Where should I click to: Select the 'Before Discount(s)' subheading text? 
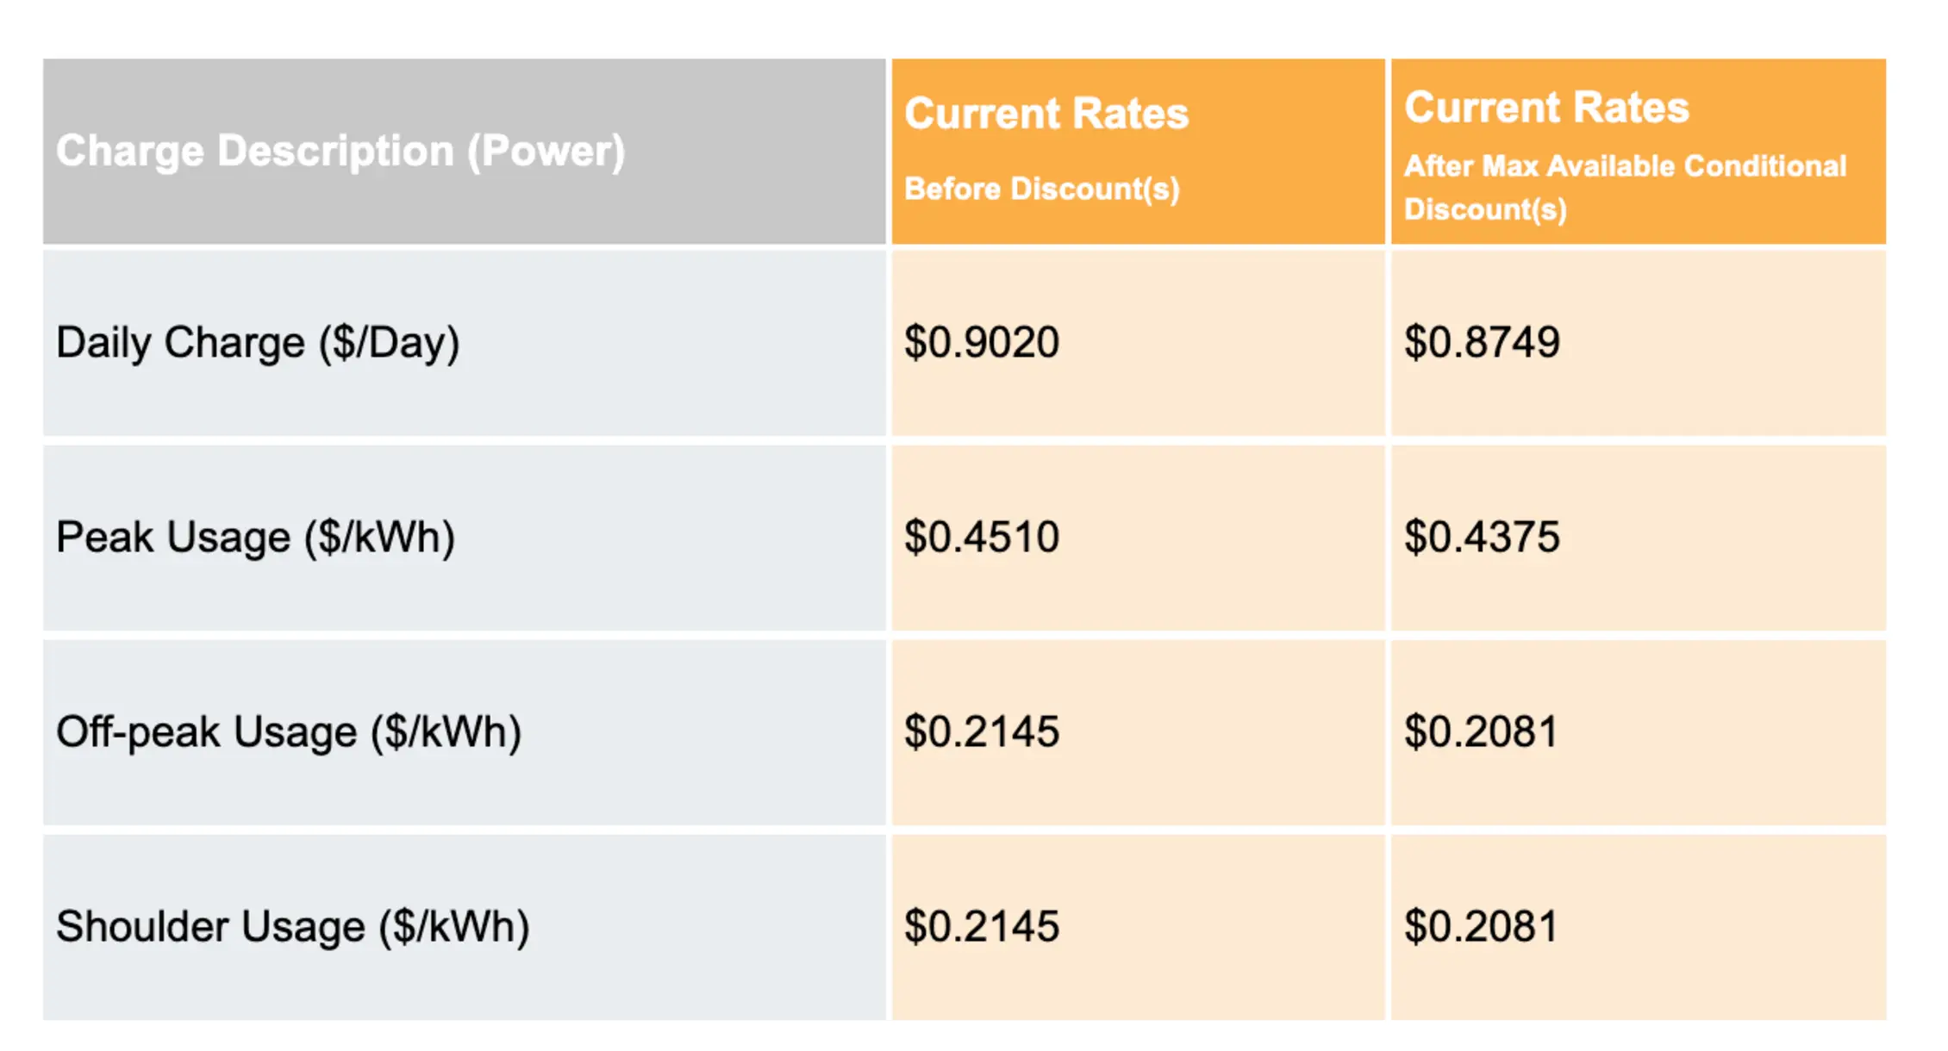(1041, 189)
